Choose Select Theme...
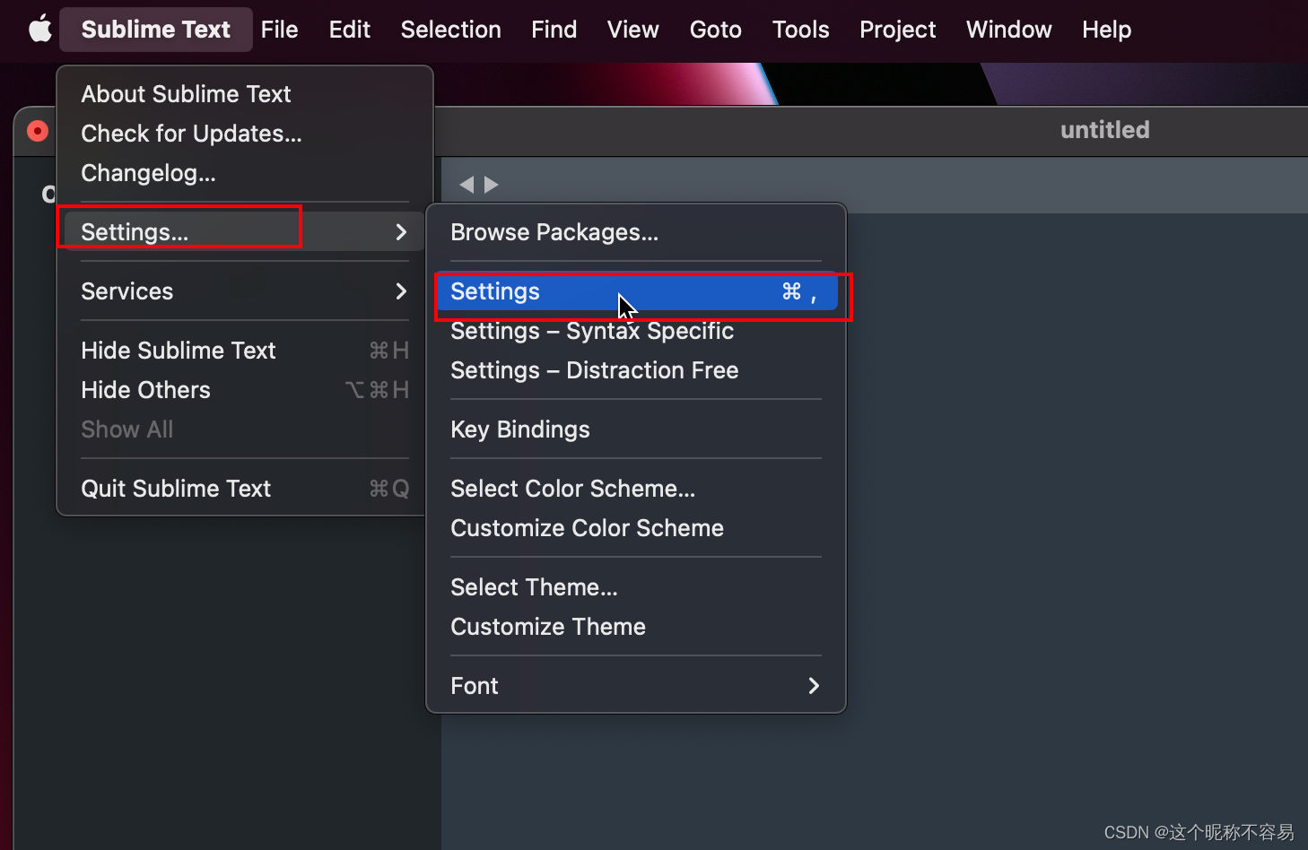Viewport: 1308px width, 850px height. click(x=636, y=587)
